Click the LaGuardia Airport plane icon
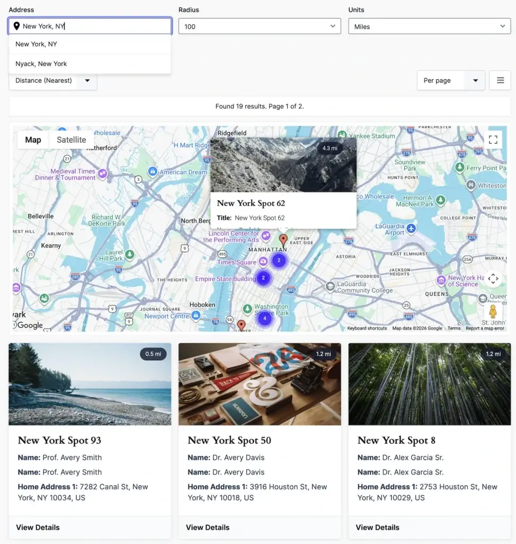 tap(411, 228)
